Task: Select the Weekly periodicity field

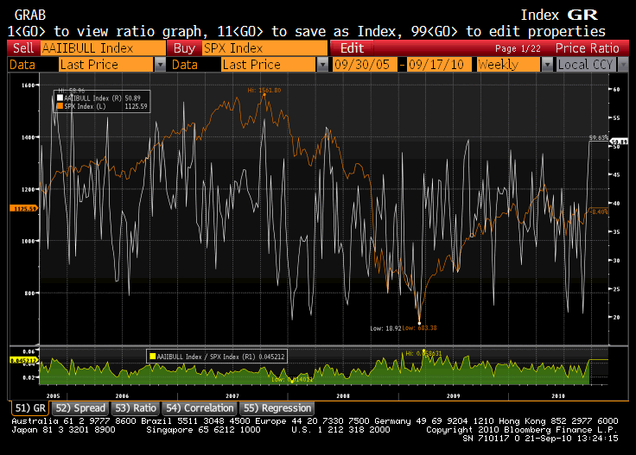Action: pos(509,65)
